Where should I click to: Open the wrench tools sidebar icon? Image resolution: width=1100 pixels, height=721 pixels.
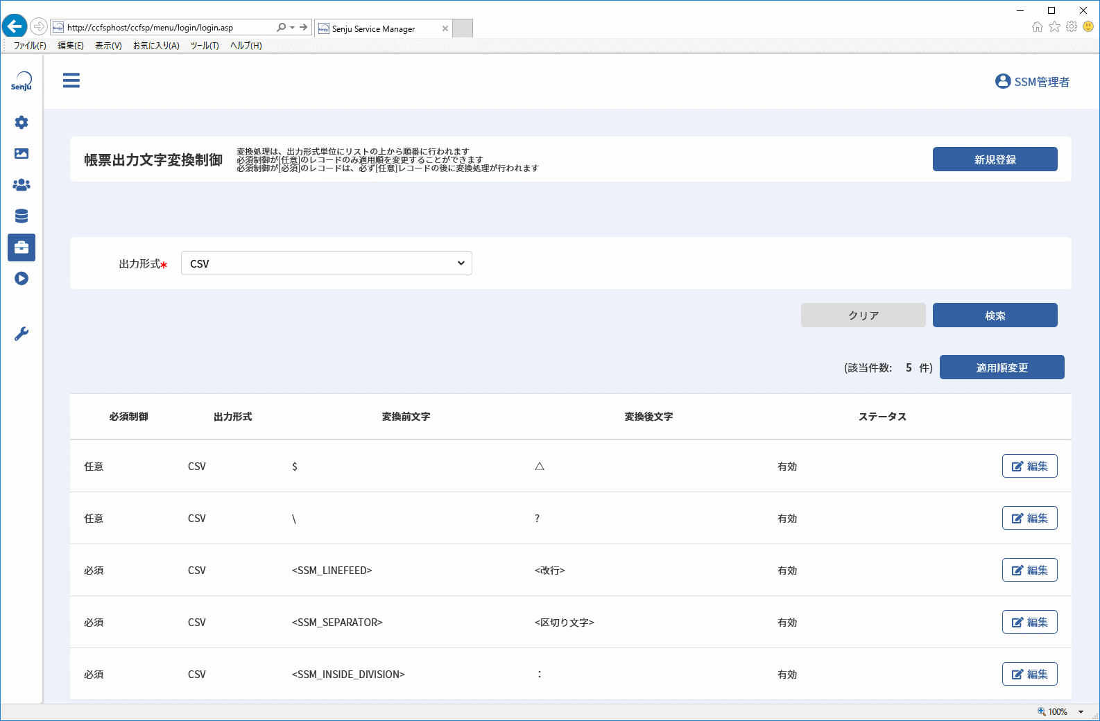(x=22, y=334)
